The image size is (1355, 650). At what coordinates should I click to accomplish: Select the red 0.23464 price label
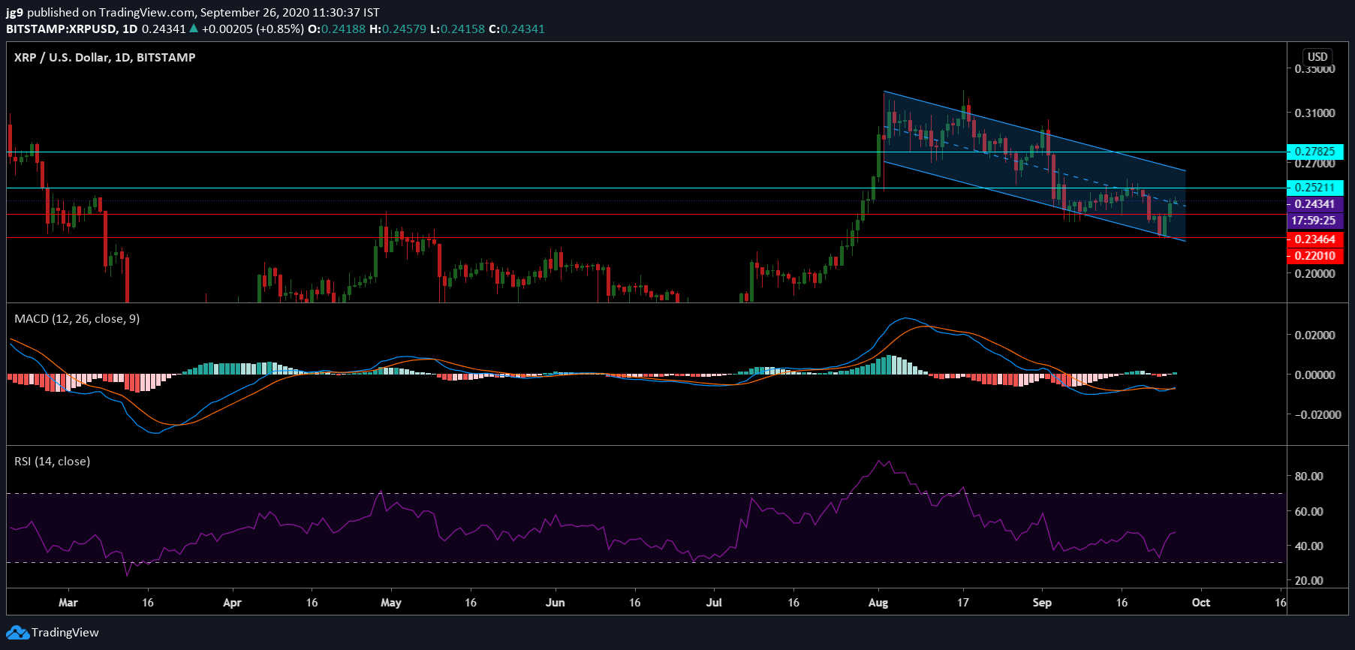1314,239
